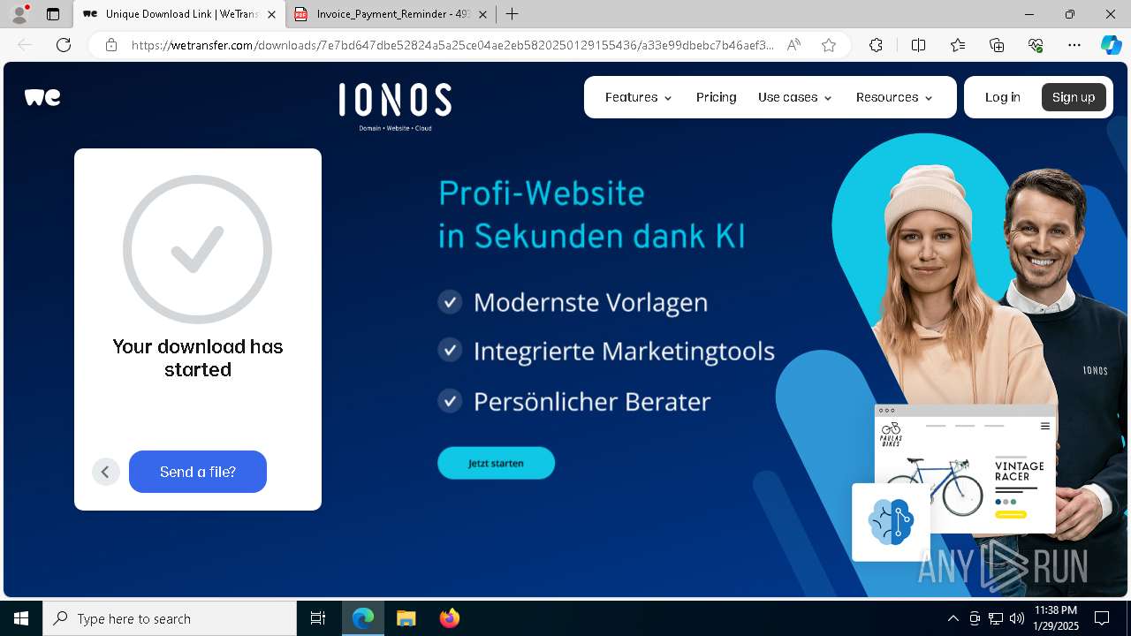The width and height of the screenshot is (1131, 636).
Task: Click the Modernste Vorlagen text
Action: pyautogui.click(x=590, y=302)
